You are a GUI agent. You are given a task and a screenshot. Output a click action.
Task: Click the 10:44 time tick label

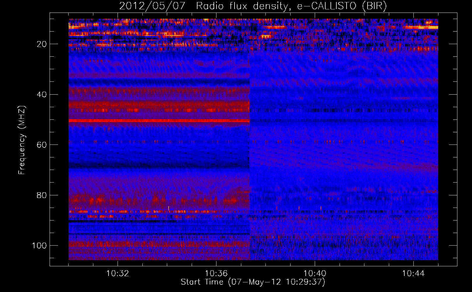pos(413,274)
